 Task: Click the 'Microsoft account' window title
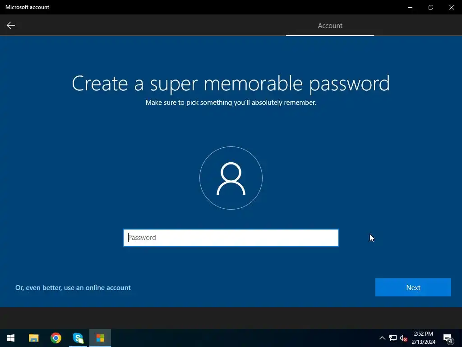[27, 7]
